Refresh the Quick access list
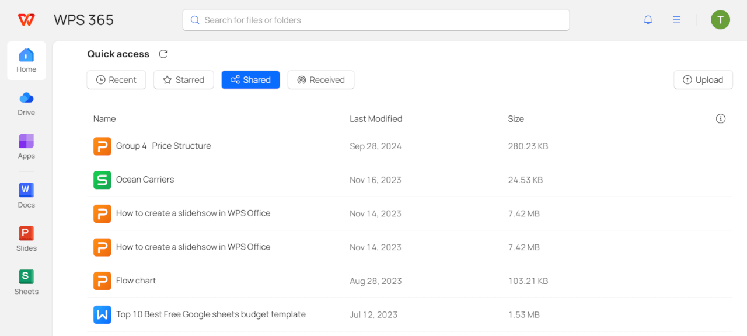 163,54
